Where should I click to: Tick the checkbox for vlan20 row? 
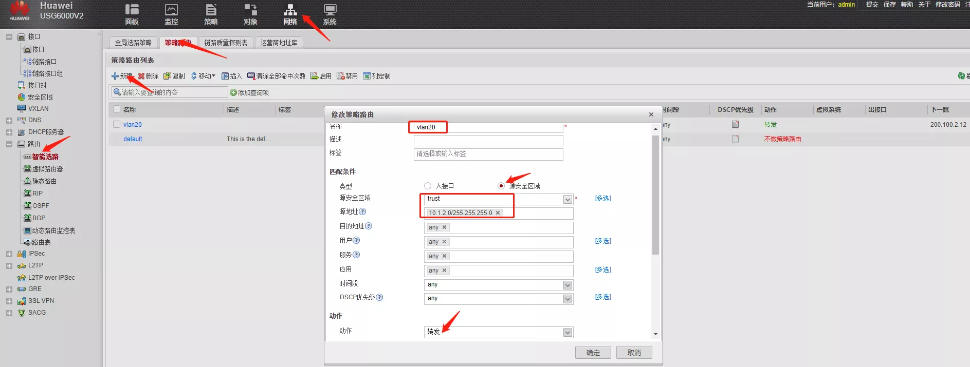(x=117, y=124)
